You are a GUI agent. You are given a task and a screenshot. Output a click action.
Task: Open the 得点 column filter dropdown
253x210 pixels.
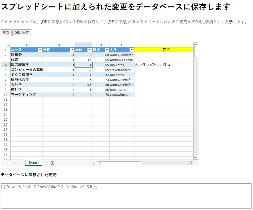click(x=107, y=50)
